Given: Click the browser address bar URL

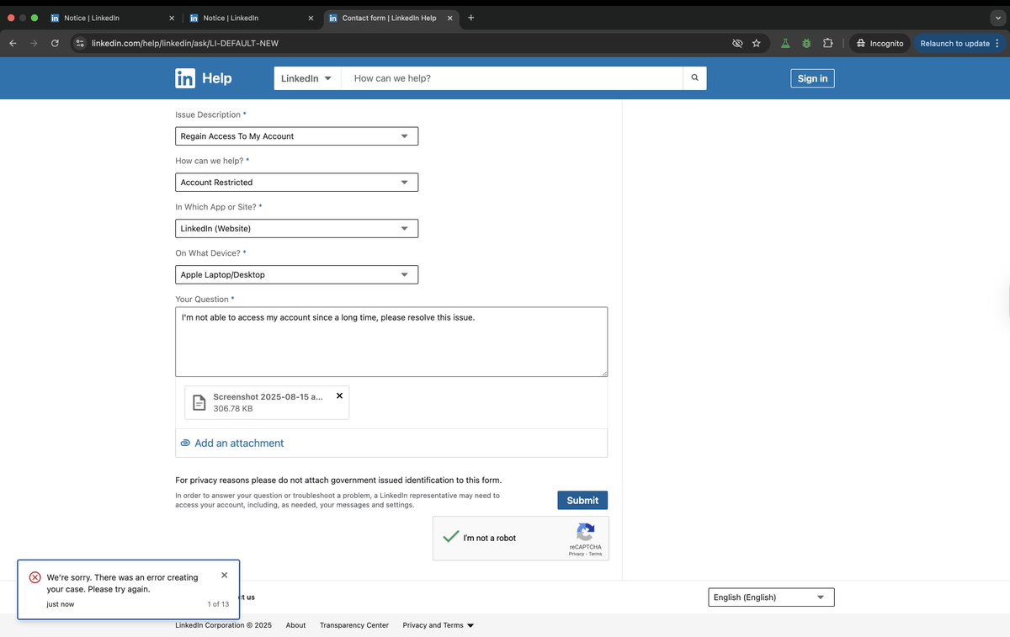Looking at the screenshot, I should (185, 43).
